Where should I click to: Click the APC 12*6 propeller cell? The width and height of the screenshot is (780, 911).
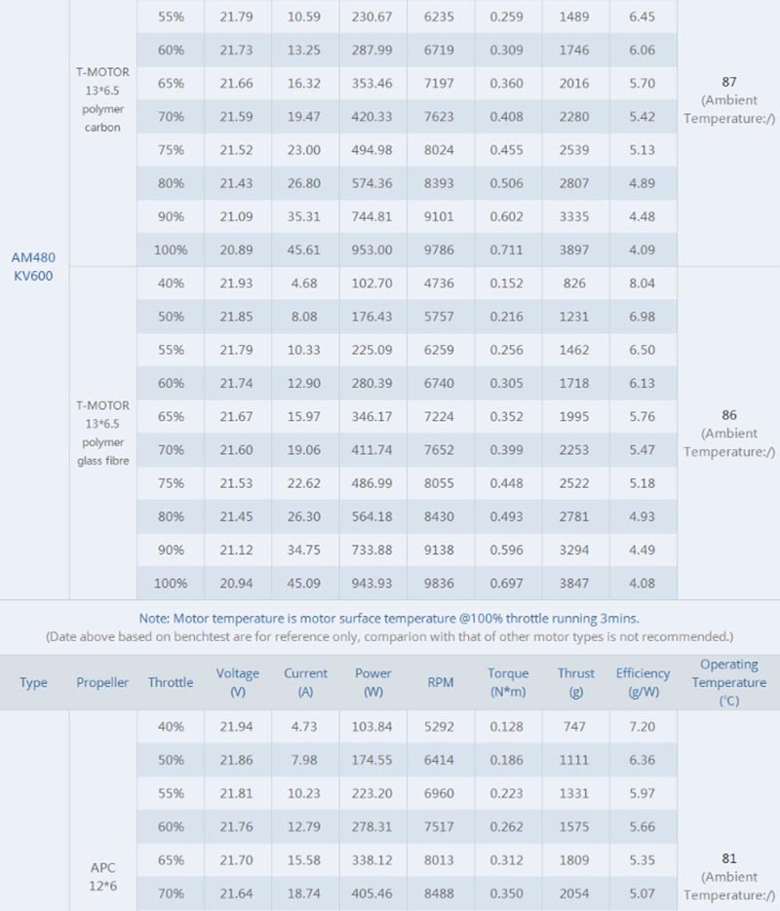click(102, 876)
